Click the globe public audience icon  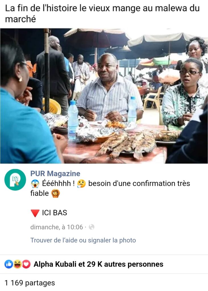[91, 227]
